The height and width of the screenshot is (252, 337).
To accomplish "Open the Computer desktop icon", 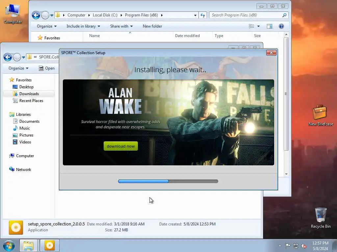I will 13,13.
